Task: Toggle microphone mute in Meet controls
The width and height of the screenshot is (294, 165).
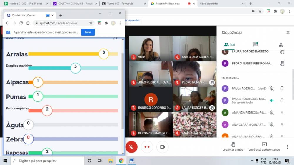Action: (131, 147)
